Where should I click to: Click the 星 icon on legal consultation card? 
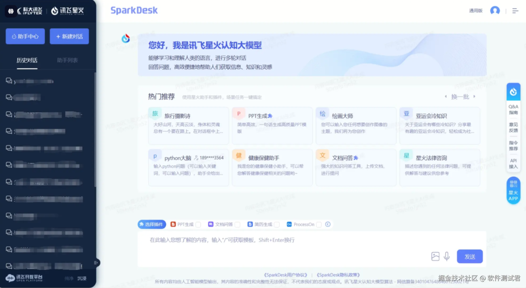point(407,156)
